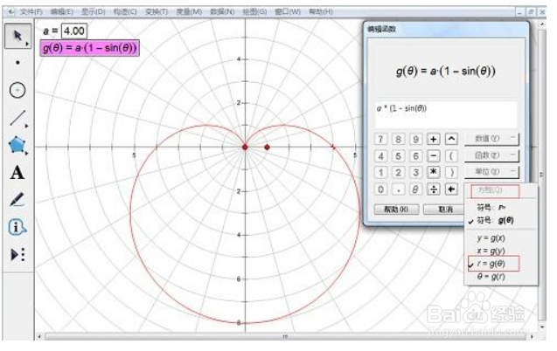Viewport: 557px width, 351px height.
Task: Click the red origin point on the graph
Action: click(x=245, y=148)
